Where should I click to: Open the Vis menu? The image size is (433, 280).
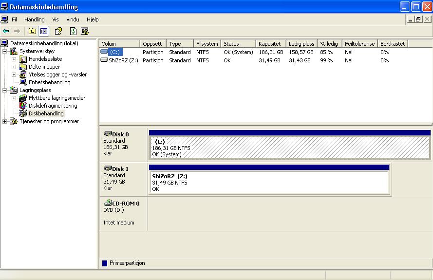[56, 19]
